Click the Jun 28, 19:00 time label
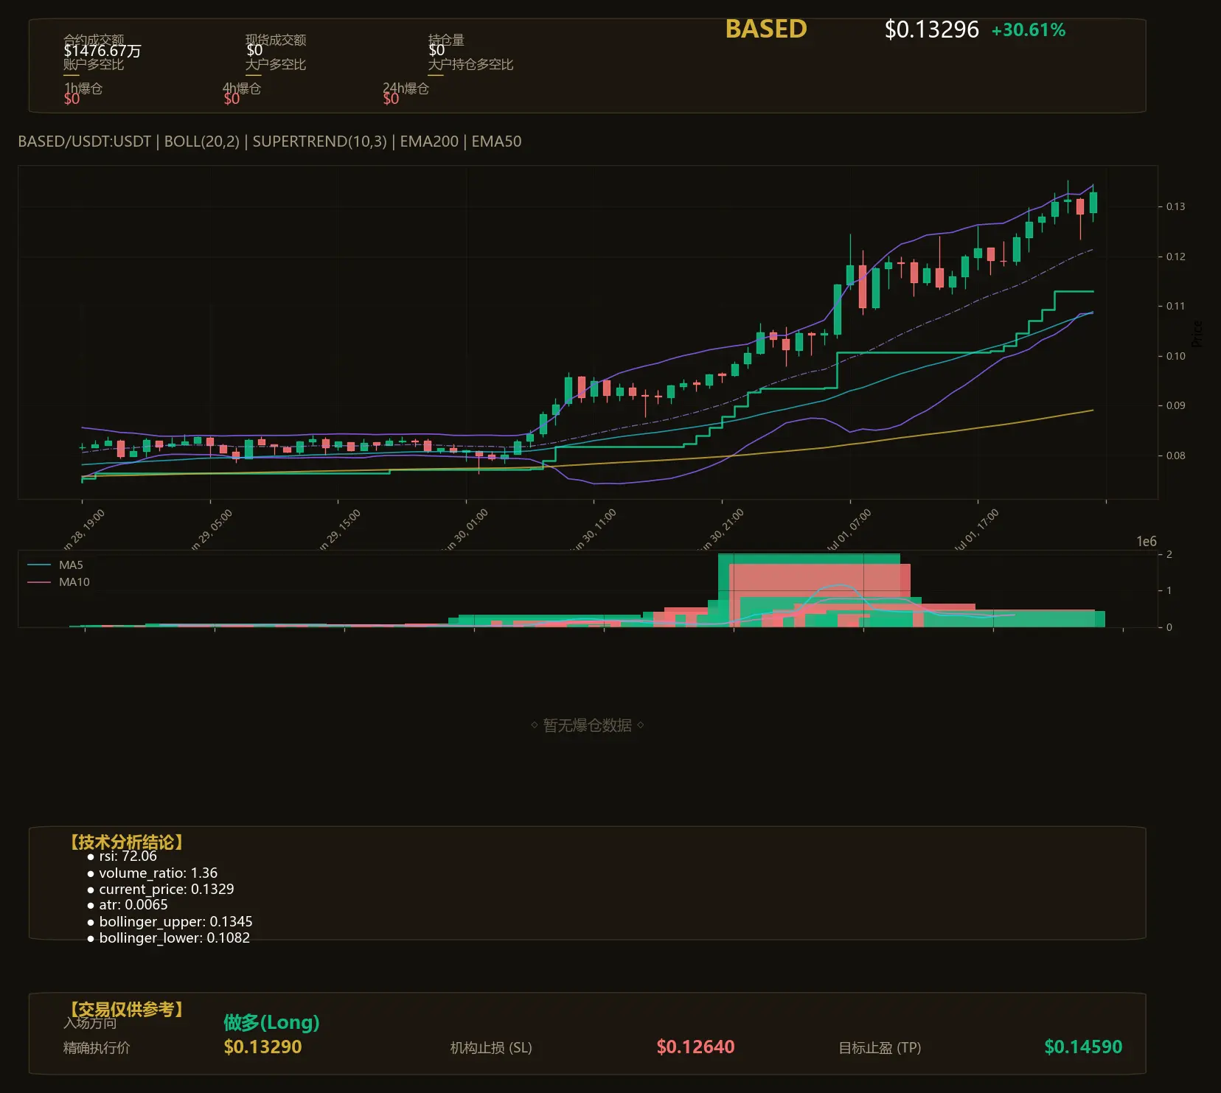Screen dimensions: 1221x1093 point(81,529)
